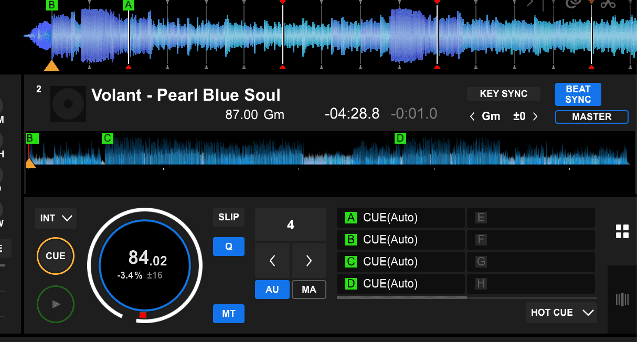Click the right arrow to double beat jump

pyautogui.click(x=309, y=260)
